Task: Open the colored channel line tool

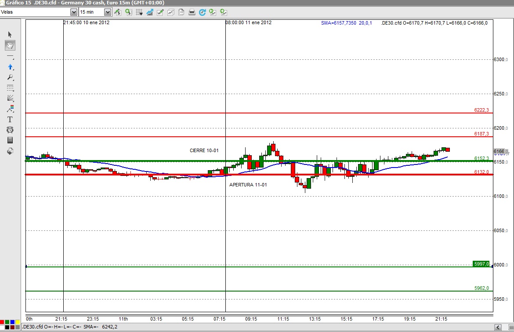Action: [x=10, y=109]
